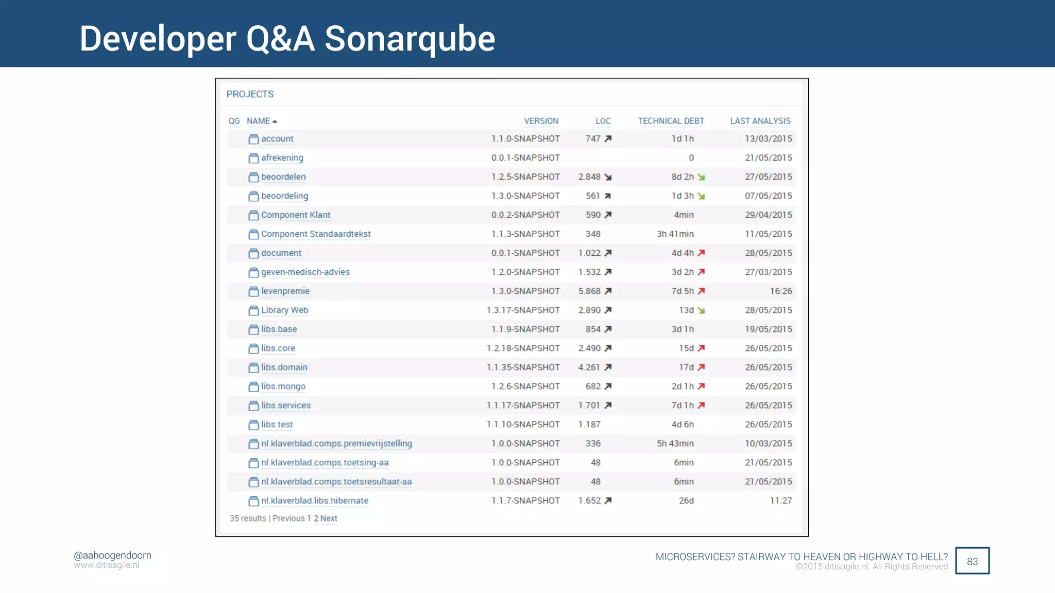Open nl.klaverblad.comps.premievrijstelling project

(x=336, y=444)
